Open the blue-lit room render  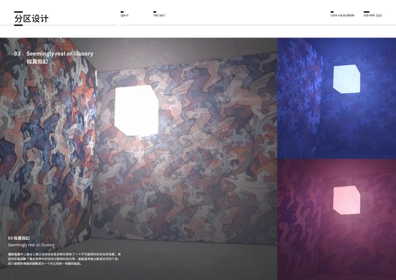click(x=337, y=98)
